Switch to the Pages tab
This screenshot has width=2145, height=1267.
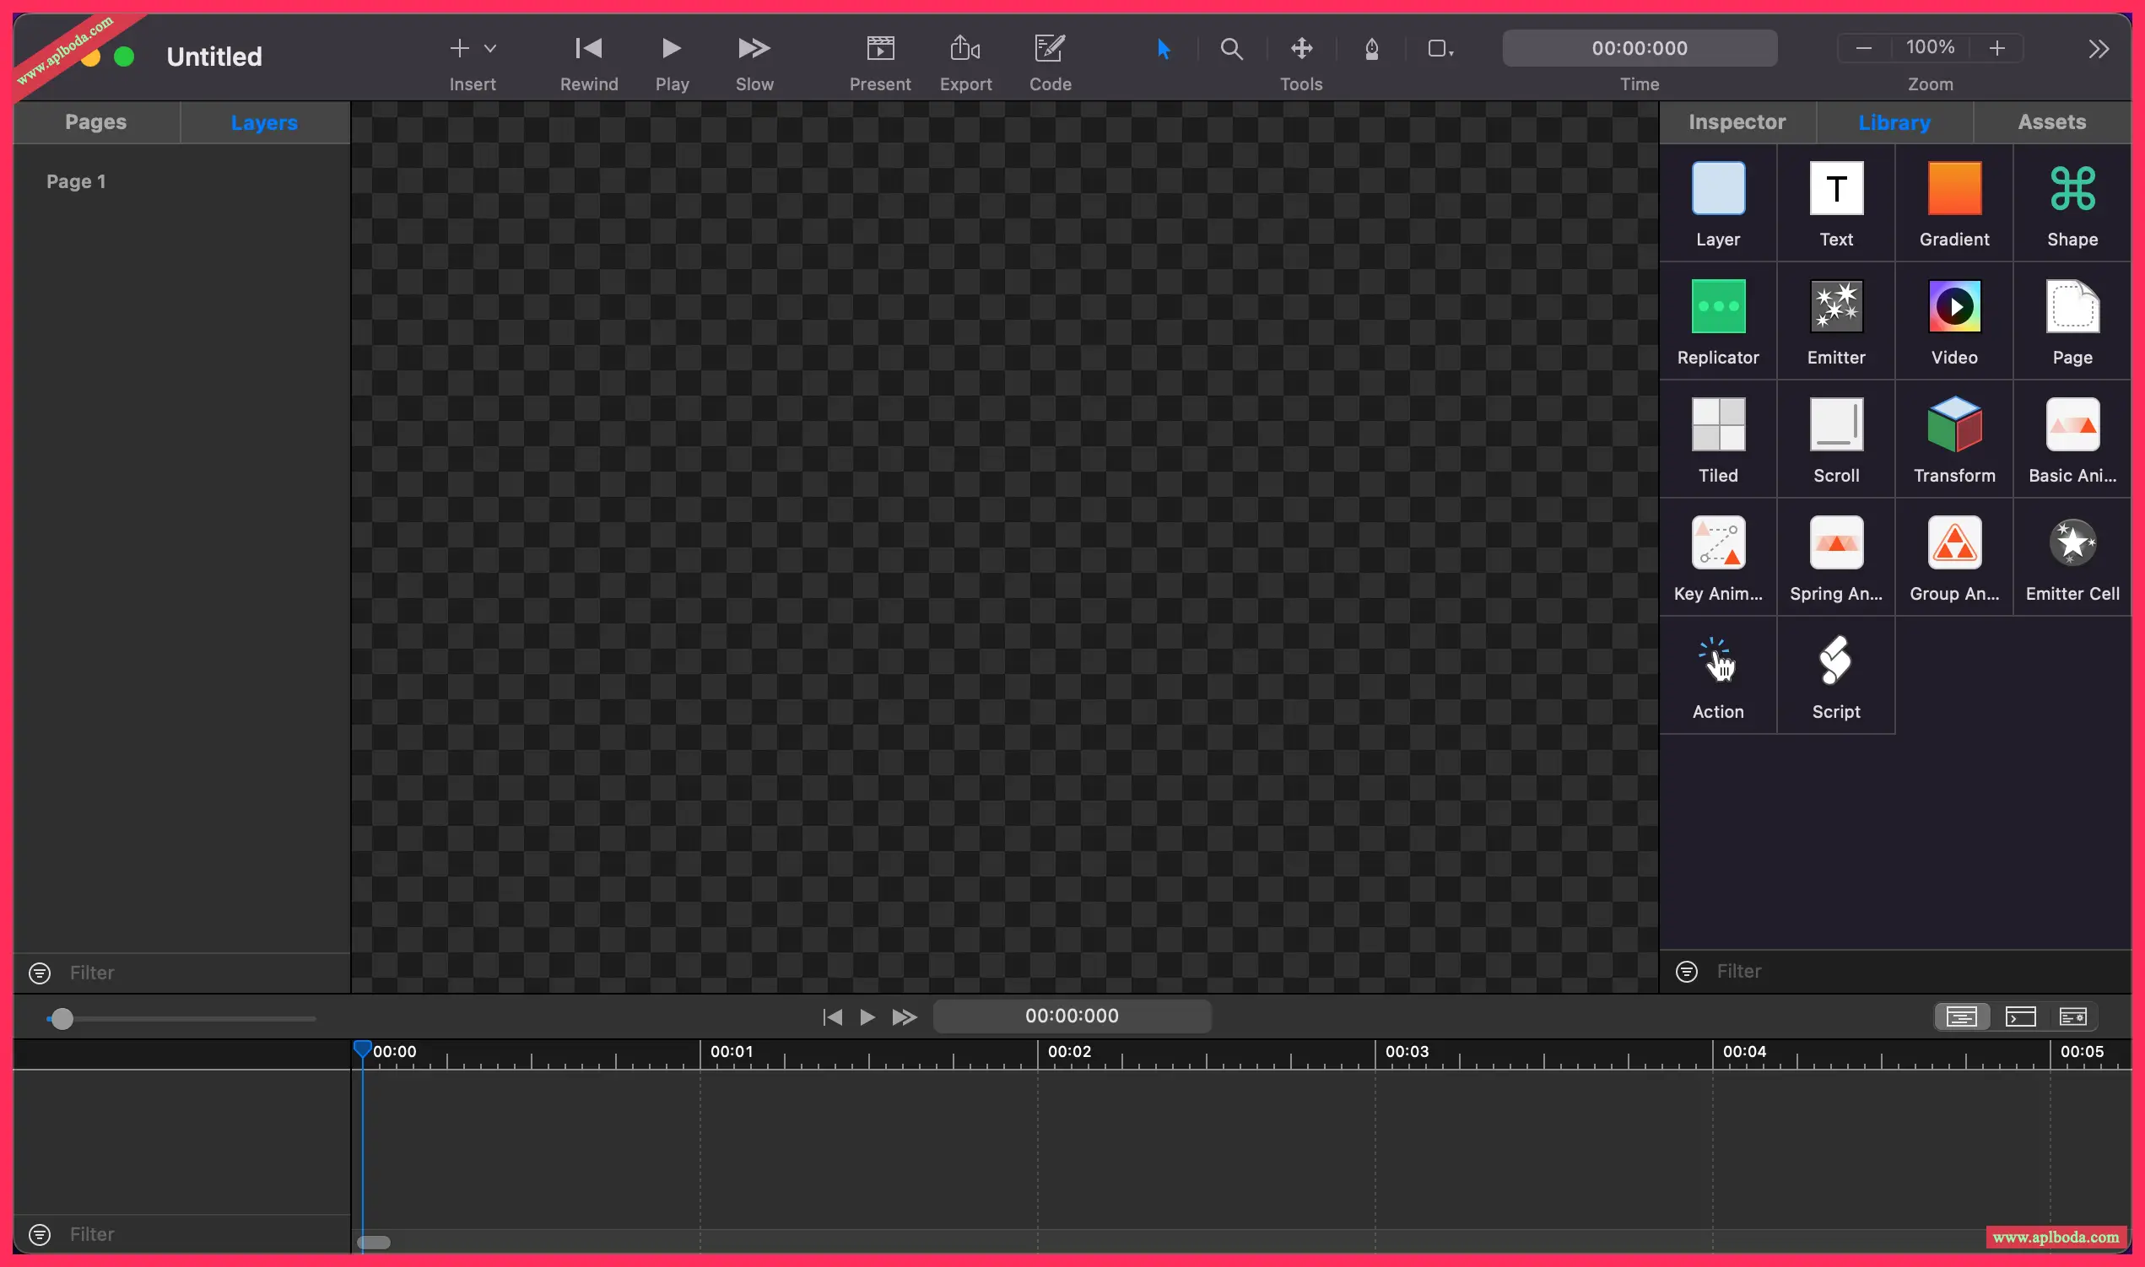pyautogui.click(x=95, y=122)
